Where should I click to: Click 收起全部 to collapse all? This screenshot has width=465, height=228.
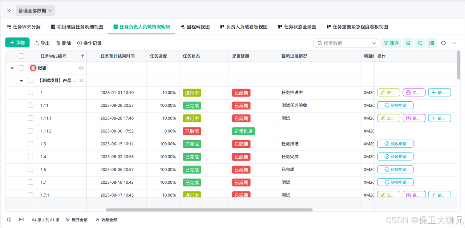tap(106, 220)
